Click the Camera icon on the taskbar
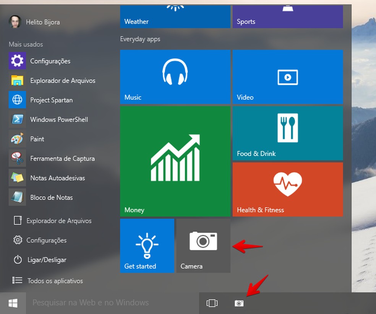Screen dimensions: 376x314 coord(239,303)
